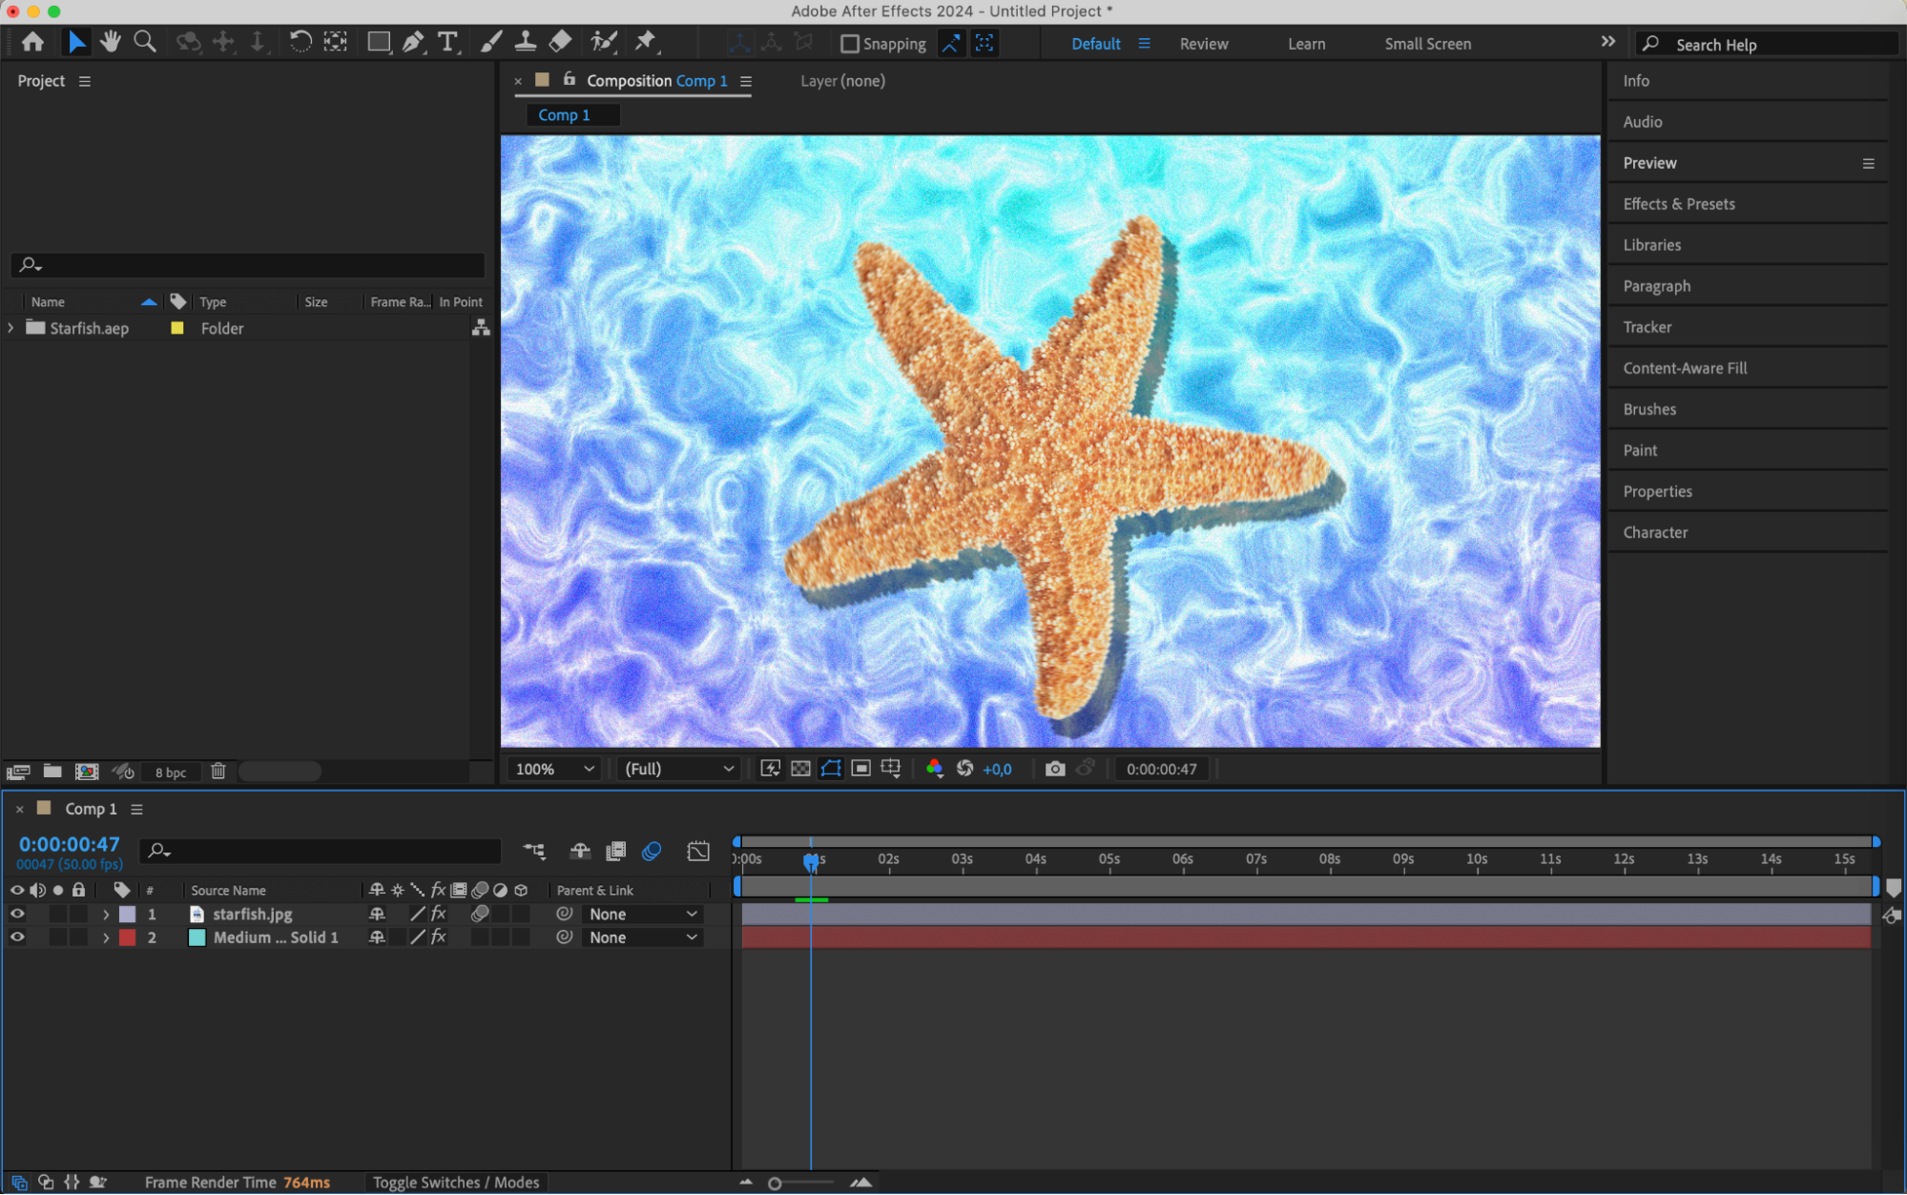Select the Puppet Pin tool
Screen dimensions: 1907x1195
[x=646, y=42]
